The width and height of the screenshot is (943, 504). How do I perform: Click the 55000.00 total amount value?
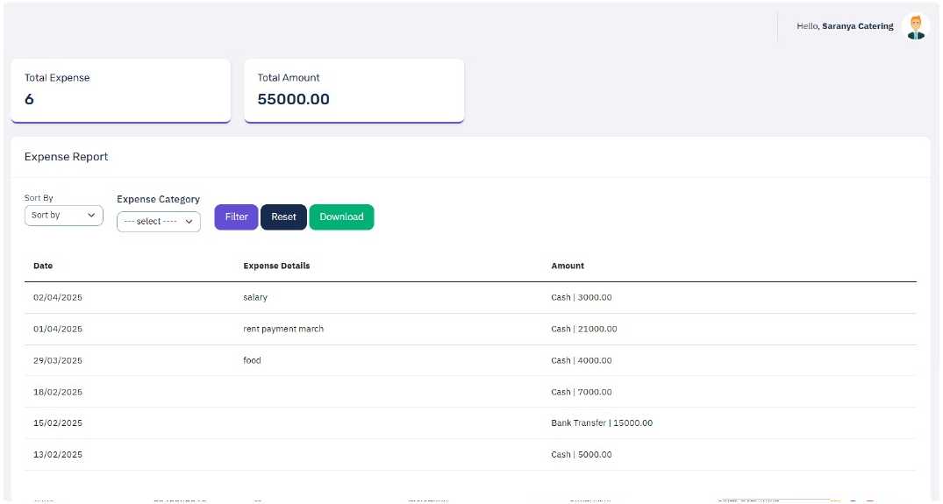[294, 99]
